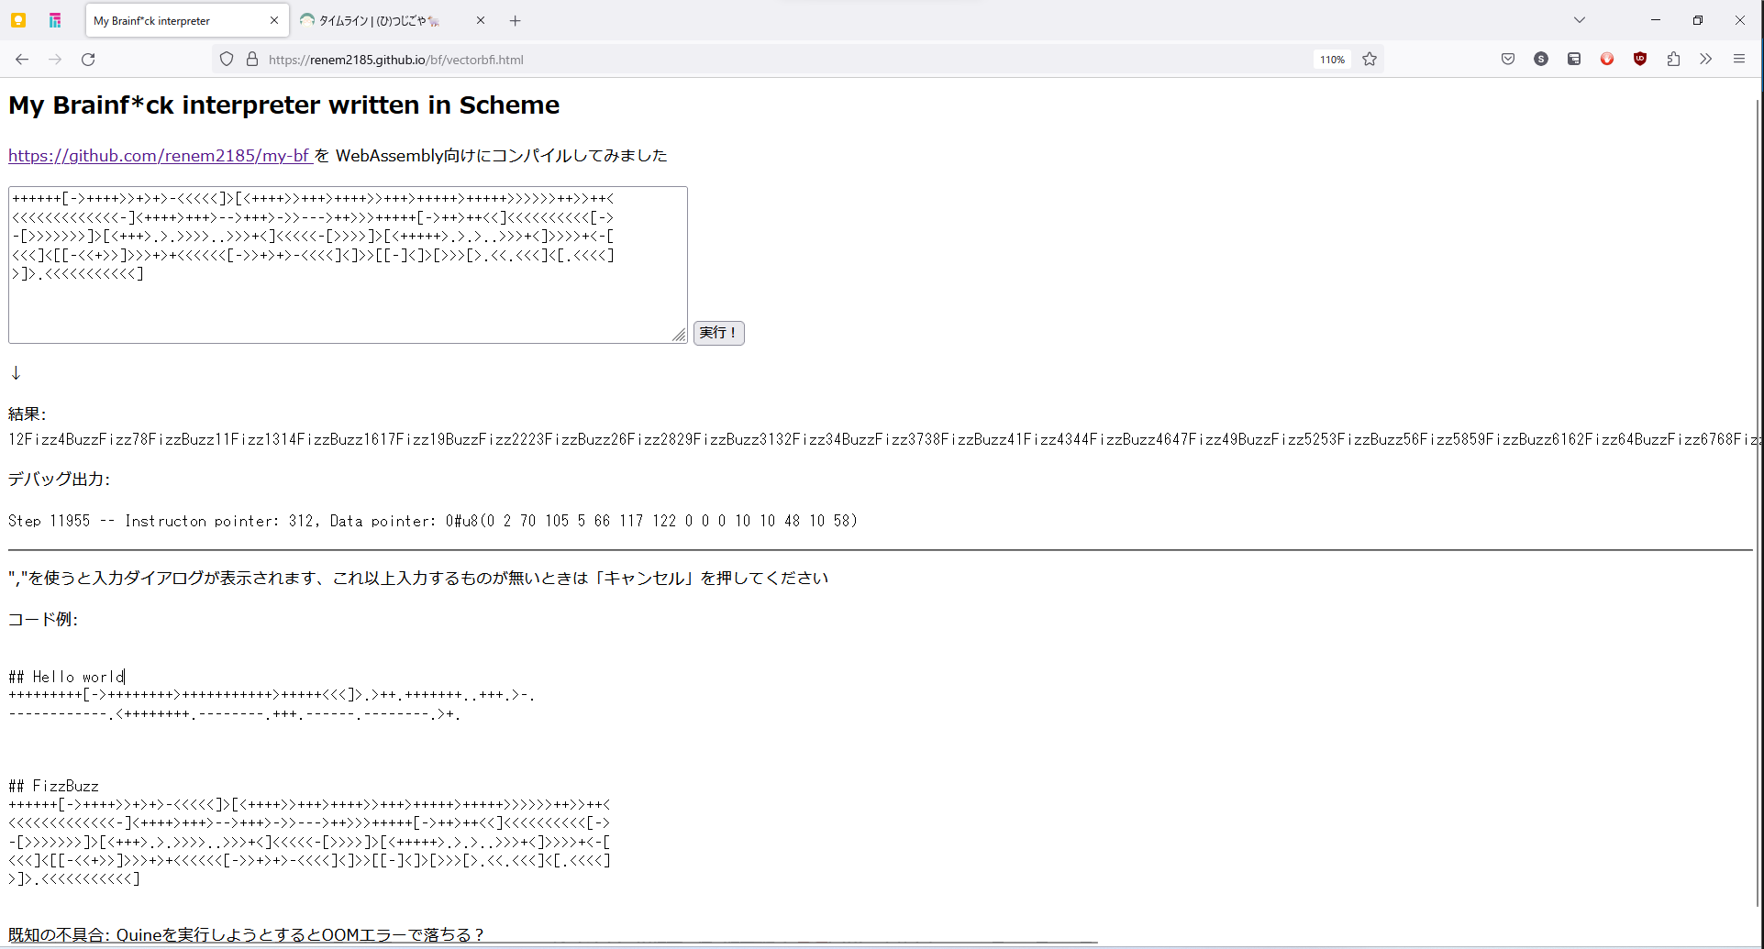Click the 'コード例:' label
The image size is (1764, 949).
pyautogui.click(x=42, y=620)
